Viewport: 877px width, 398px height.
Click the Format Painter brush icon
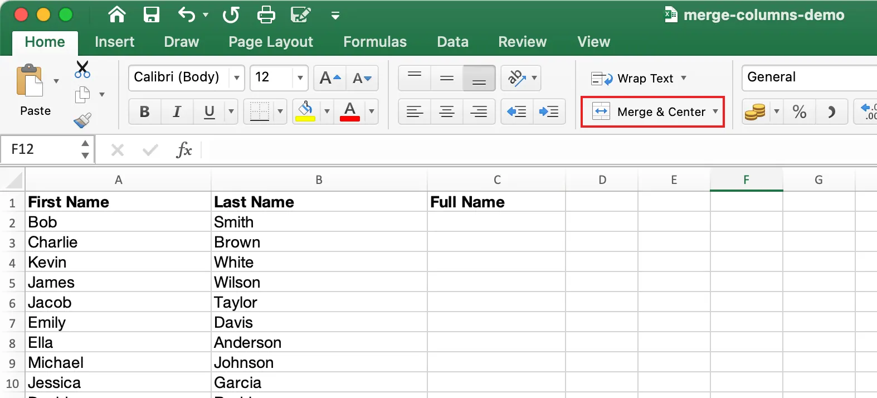(82, 120)
